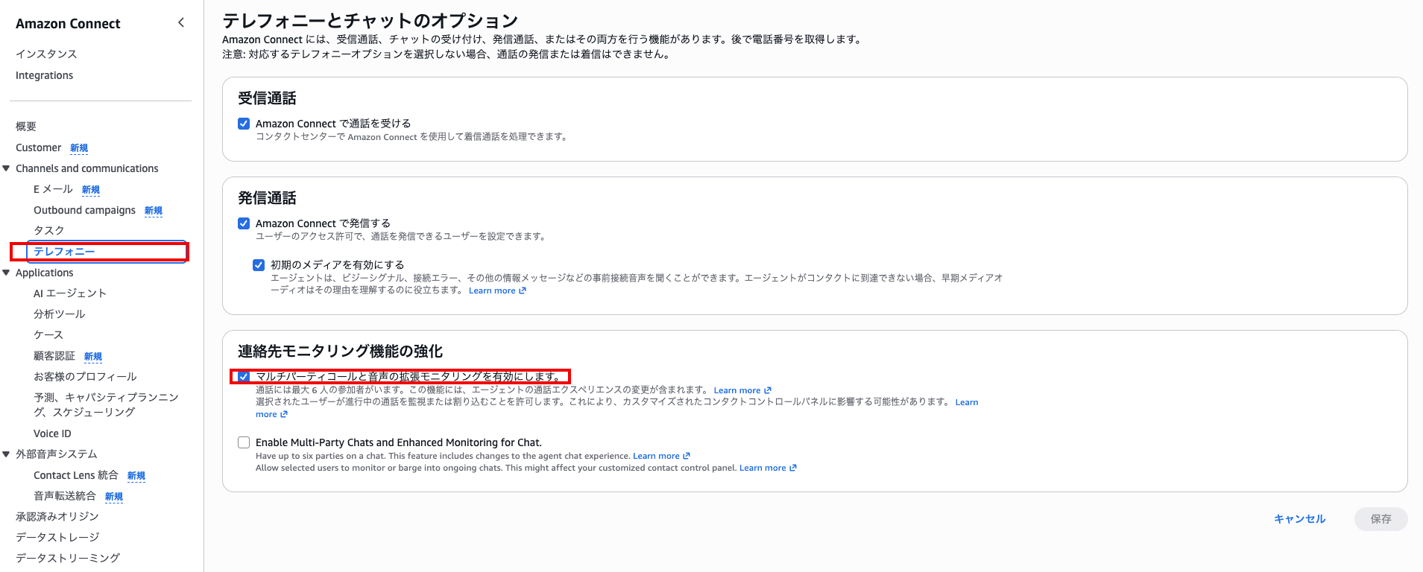The width and height of the screenshot is (1423, 572).
Task: Open Outbound campaigns settings
Action: (x=84, y=210)
